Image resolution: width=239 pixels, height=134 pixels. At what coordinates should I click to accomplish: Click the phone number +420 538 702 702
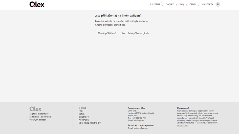(138, 118)
